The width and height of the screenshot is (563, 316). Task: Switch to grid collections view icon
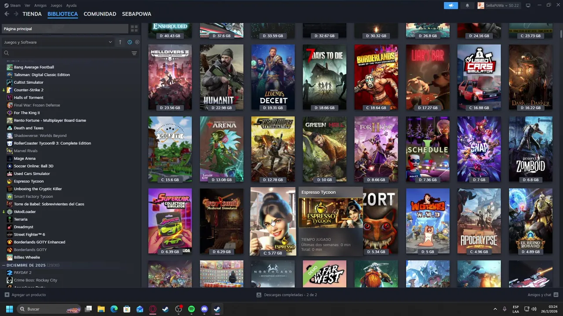134,29
